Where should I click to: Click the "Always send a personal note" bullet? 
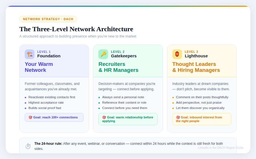pos(123,97)
